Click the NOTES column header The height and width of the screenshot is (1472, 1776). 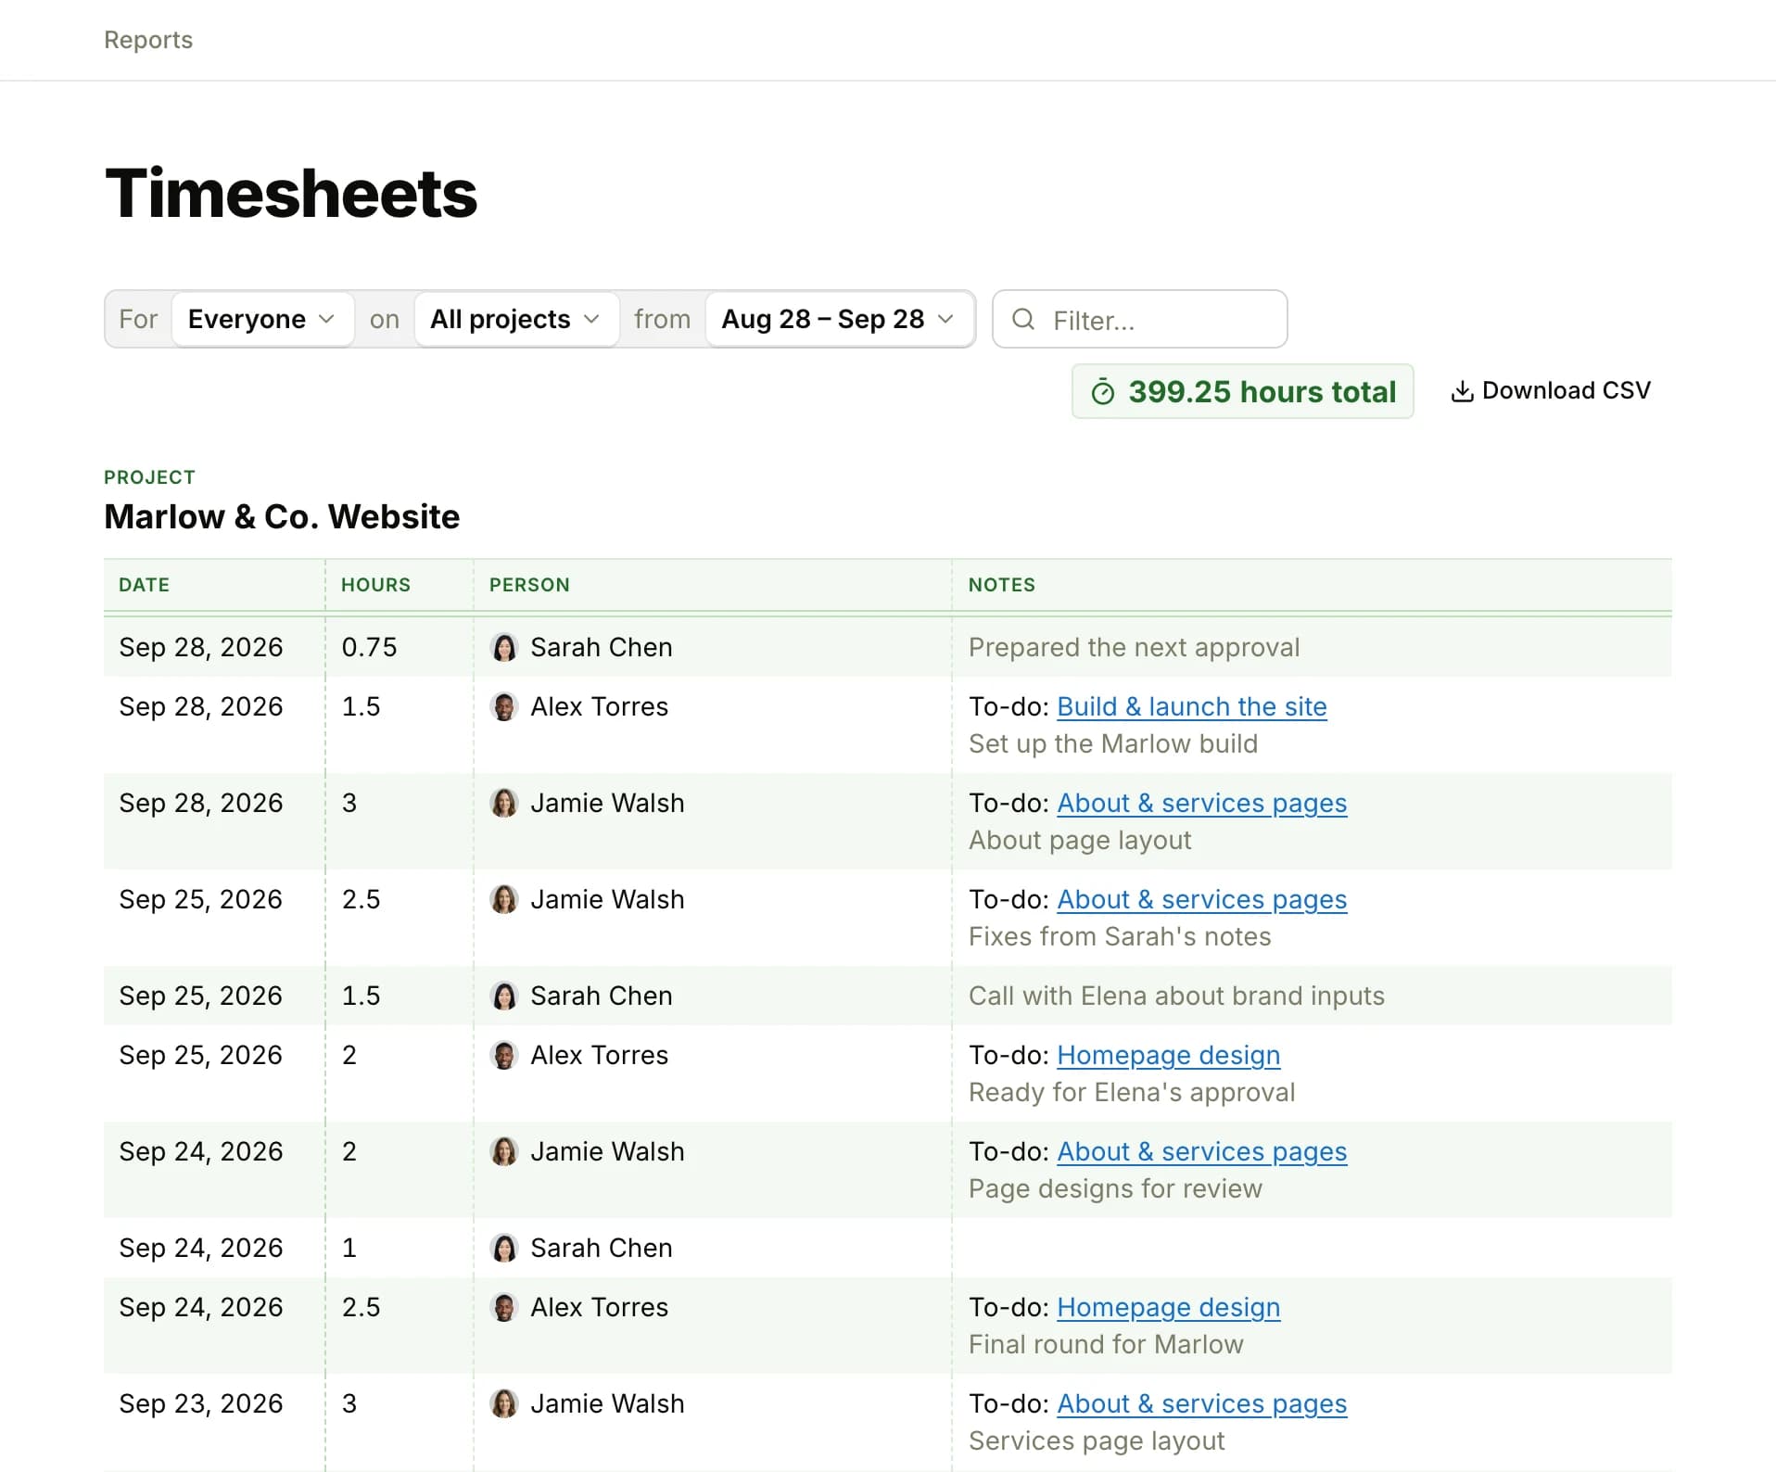point(1002,585)
